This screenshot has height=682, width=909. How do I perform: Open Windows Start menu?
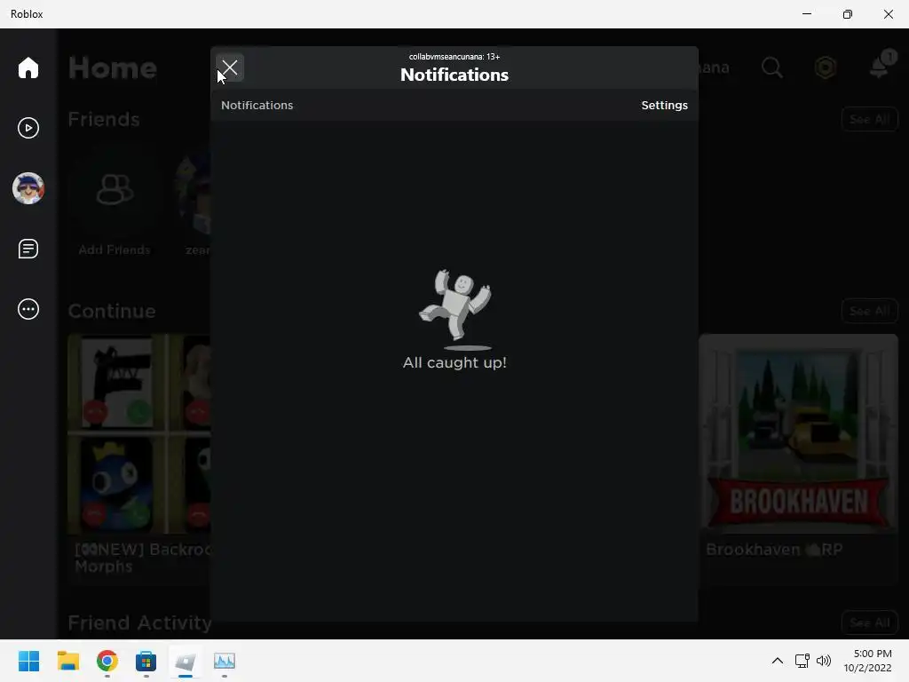(28, 661)
